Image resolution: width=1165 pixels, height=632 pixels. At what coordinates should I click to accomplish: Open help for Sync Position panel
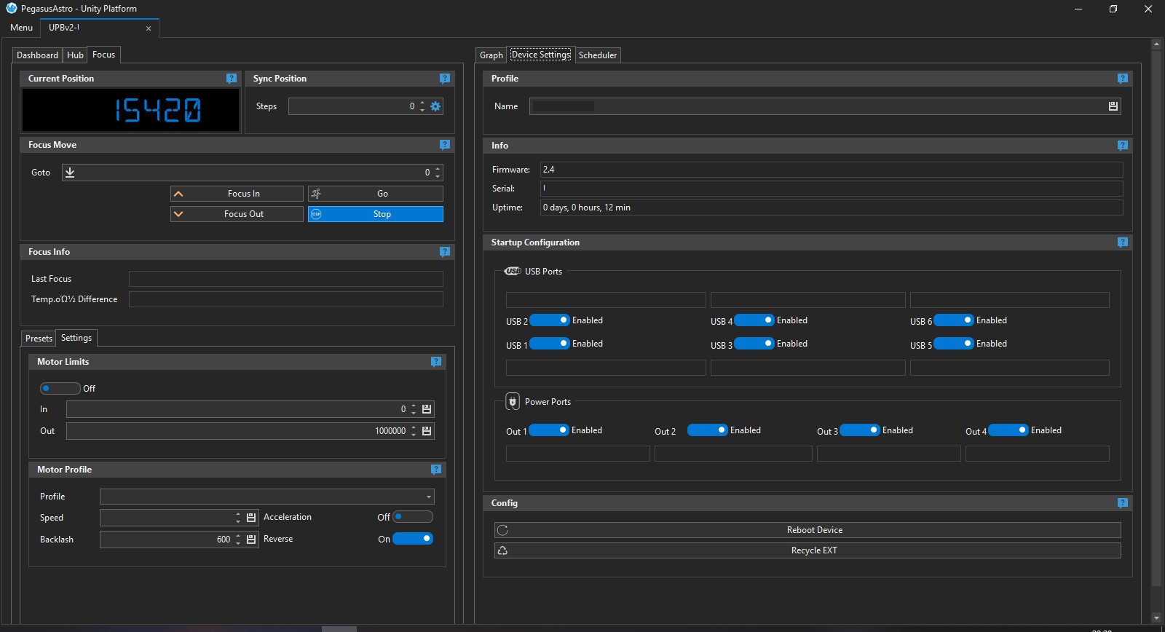click(445, 79)
